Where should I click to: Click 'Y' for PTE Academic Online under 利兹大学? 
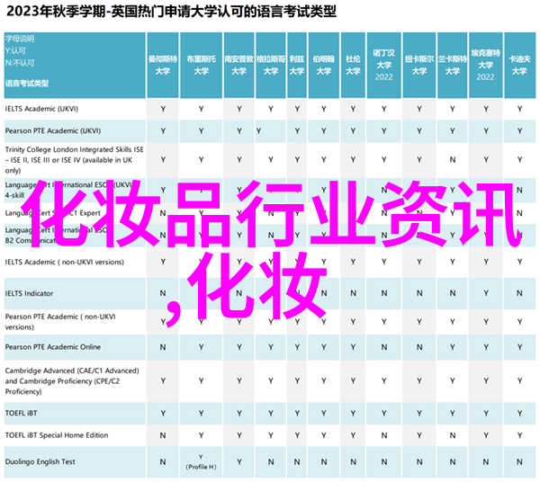tap(297, 347)
